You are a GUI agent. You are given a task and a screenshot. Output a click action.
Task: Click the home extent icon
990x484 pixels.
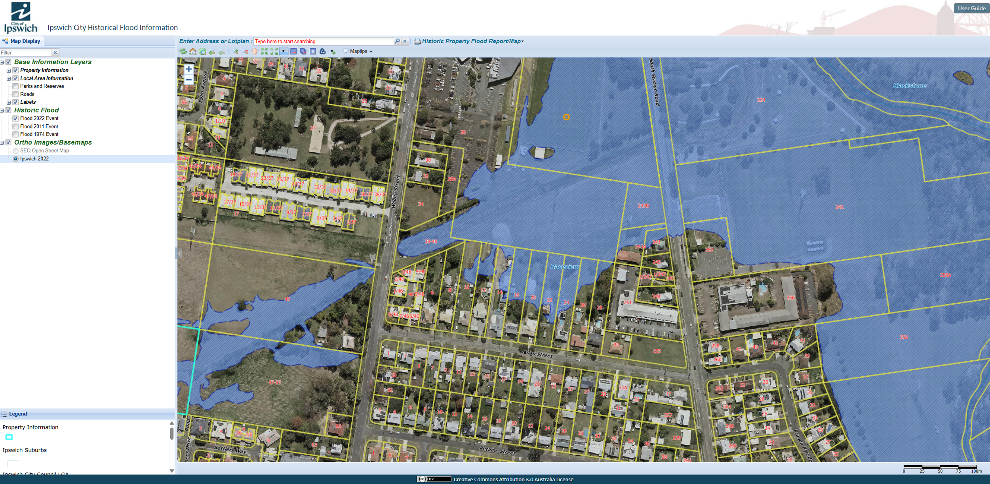[x=193, y=51]
